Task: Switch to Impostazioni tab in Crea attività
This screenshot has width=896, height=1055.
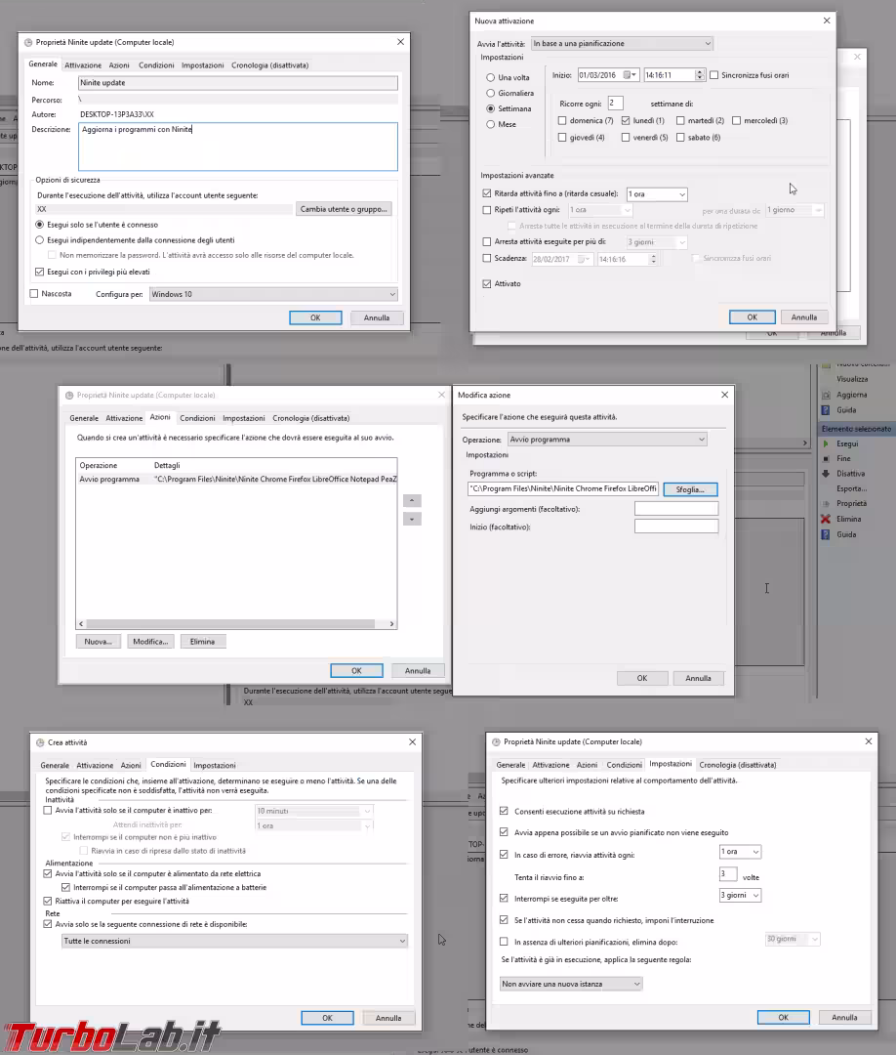Action: [215, 765]
